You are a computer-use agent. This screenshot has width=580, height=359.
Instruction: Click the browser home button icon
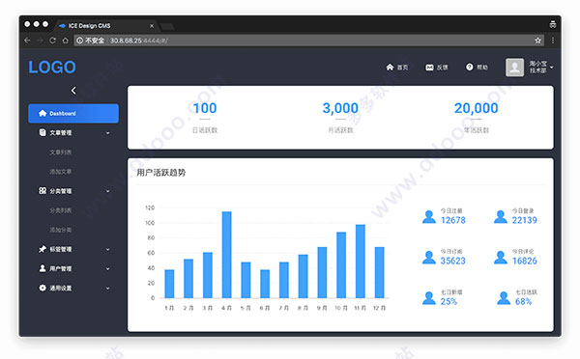point(65,41)
